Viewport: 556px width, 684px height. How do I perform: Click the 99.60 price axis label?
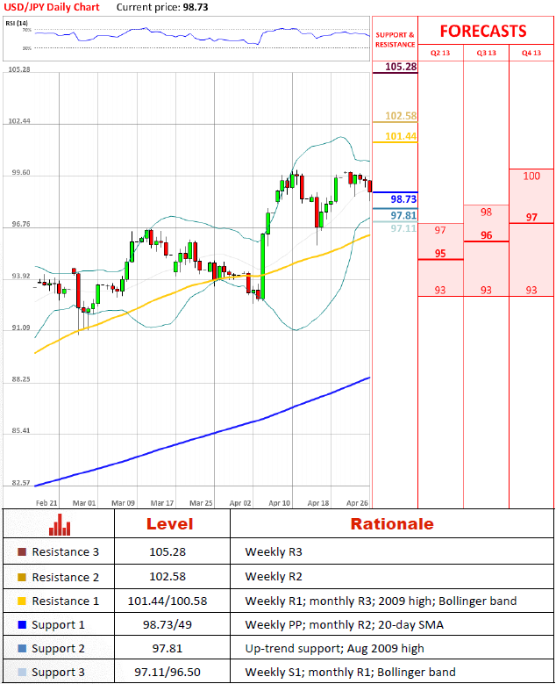(x=21, y=172)
